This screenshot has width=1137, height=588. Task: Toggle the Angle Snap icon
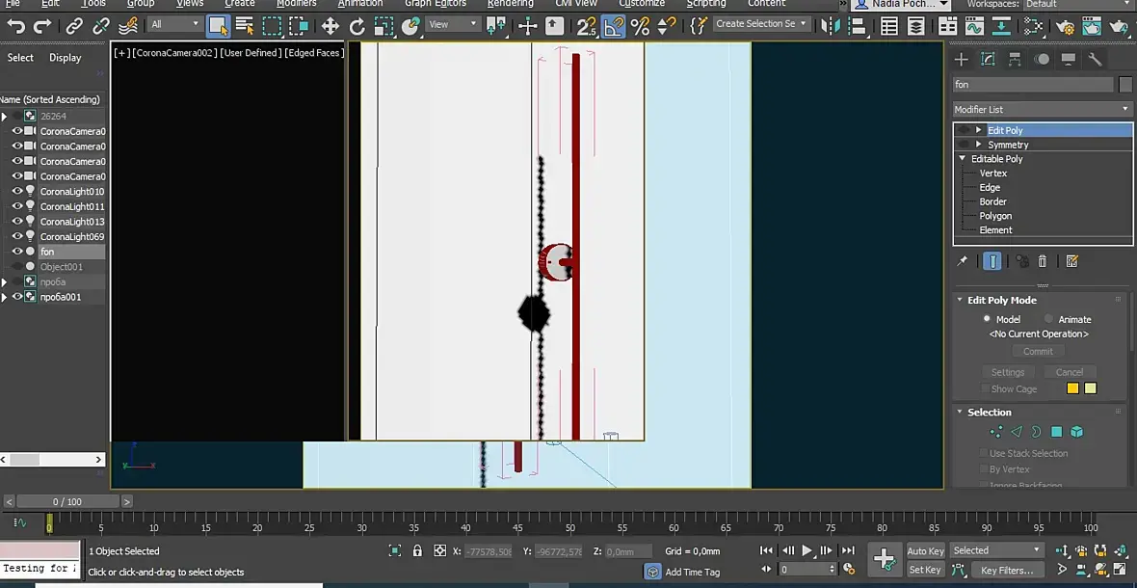(614, 27)
